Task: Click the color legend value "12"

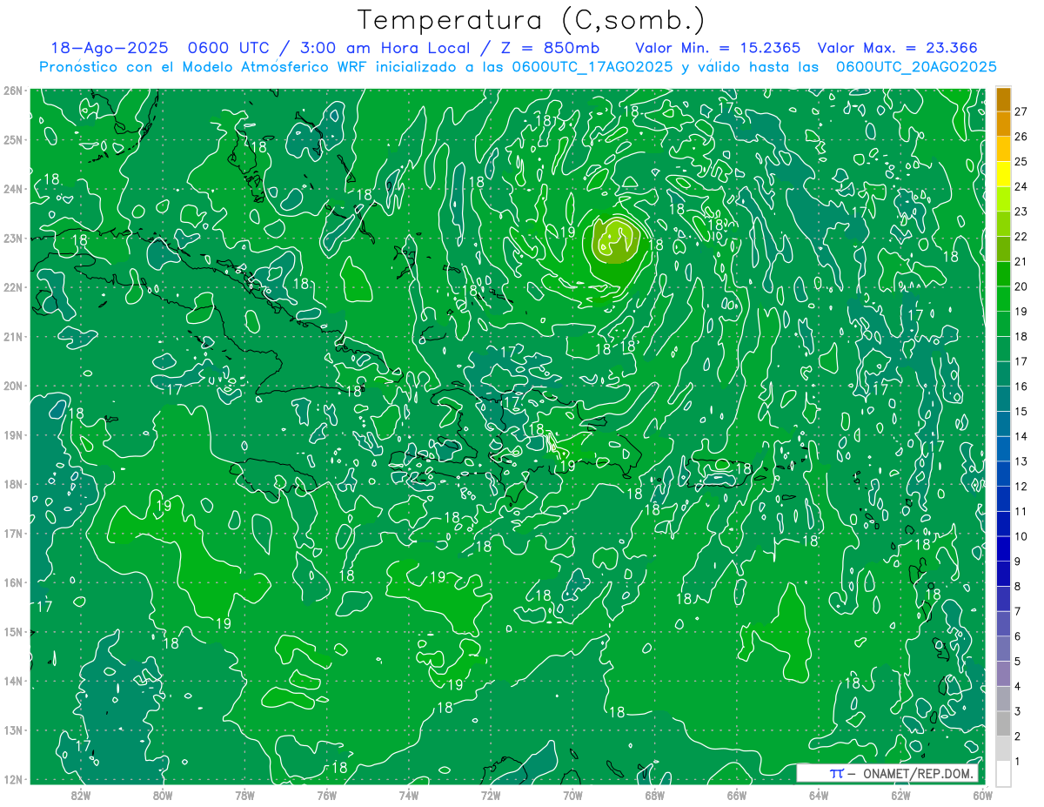Action: [1021, 487]
